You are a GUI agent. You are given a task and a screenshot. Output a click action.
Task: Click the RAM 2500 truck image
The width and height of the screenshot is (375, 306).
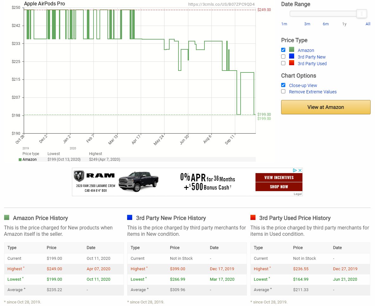pos(139,181)
